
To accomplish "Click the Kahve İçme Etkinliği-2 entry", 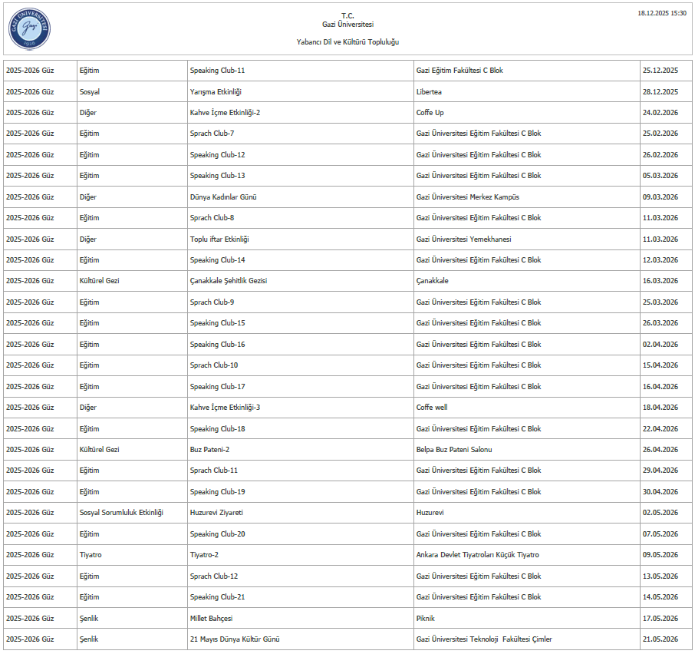I will (225, 113).
